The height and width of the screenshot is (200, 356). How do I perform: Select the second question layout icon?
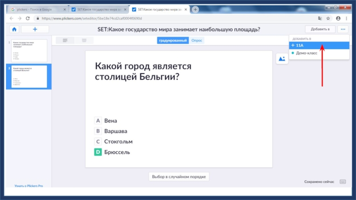(x=84, y=40)
